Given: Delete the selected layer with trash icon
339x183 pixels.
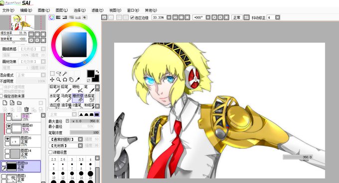Looking at the screenshot, I should 26,109.
